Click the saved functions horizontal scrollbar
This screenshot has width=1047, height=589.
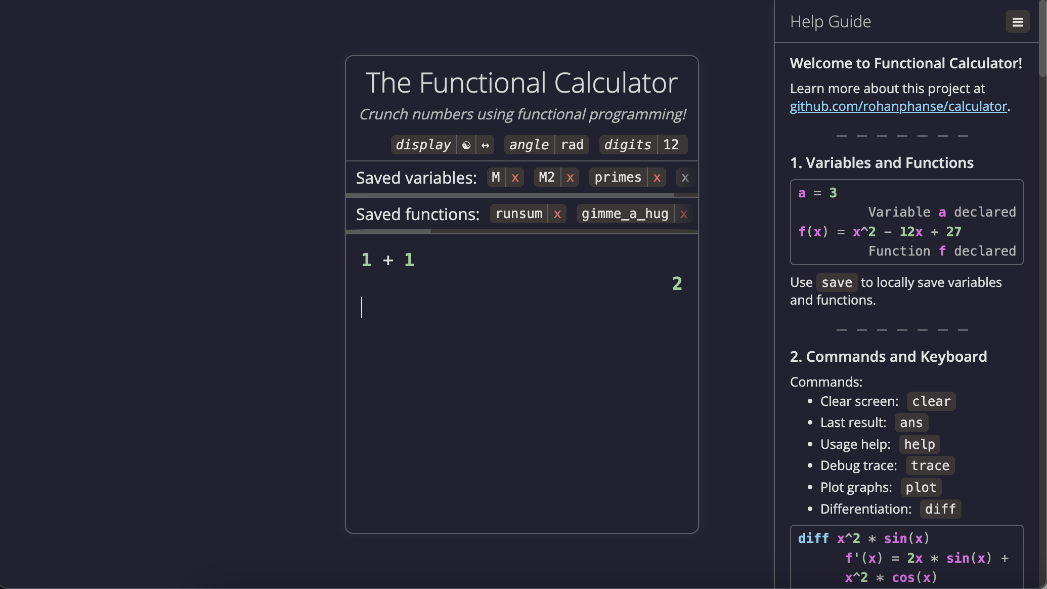(388, 231)
